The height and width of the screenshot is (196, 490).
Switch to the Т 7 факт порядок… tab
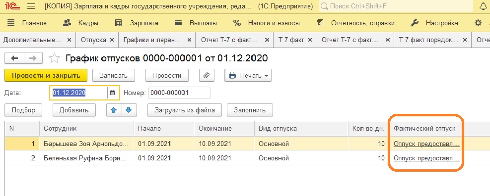point(428,40)
